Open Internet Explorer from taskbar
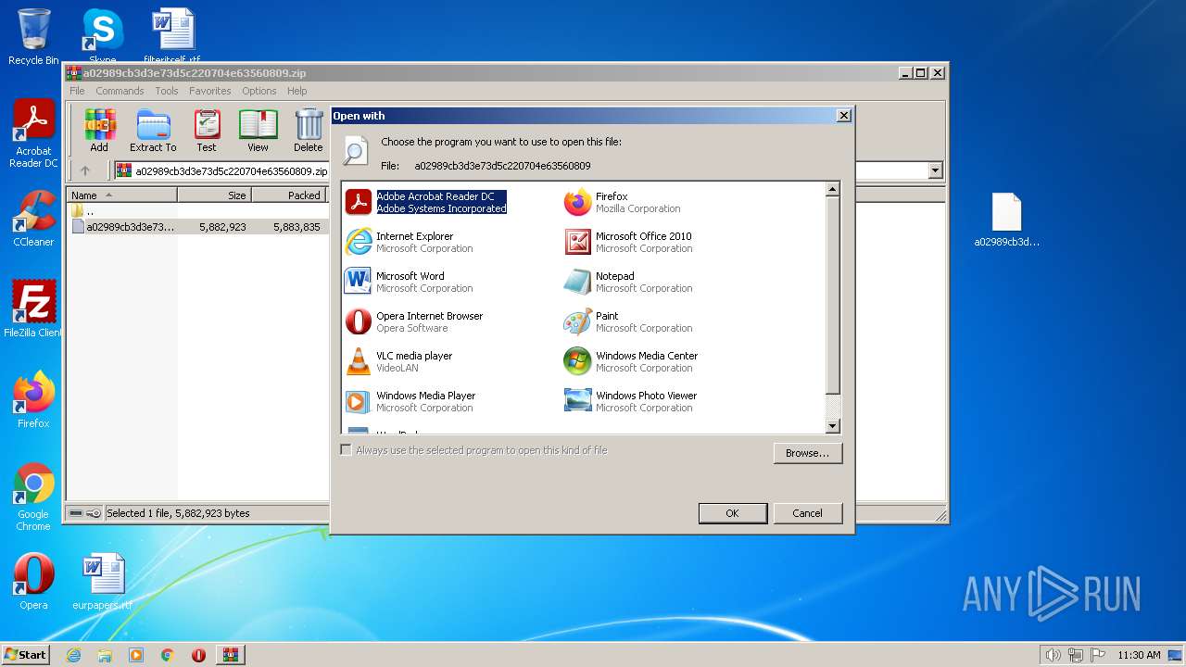Screen dimensions: 1186x667 pos(73,655)
